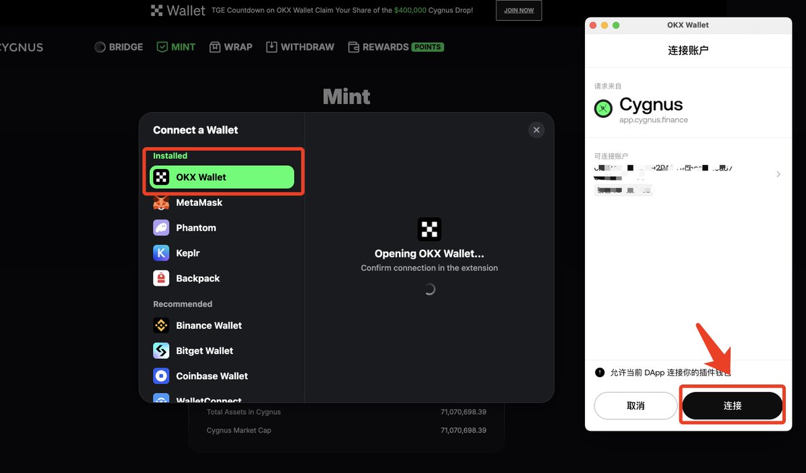The width and height of the screenshot is (806, 473).
Task: Click the Mint checkmark icon in navigation
Action: pos(162,47)
